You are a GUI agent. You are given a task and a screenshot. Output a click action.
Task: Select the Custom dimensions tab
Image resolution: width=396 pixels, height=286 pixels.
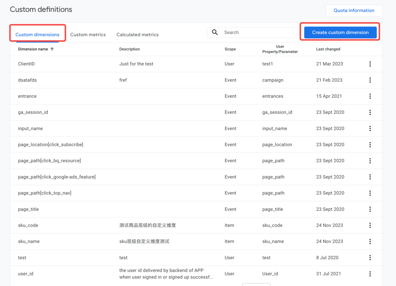point(37,34)
